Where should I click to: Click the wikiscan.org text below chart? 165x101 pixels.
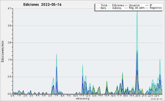click(82, 99)
